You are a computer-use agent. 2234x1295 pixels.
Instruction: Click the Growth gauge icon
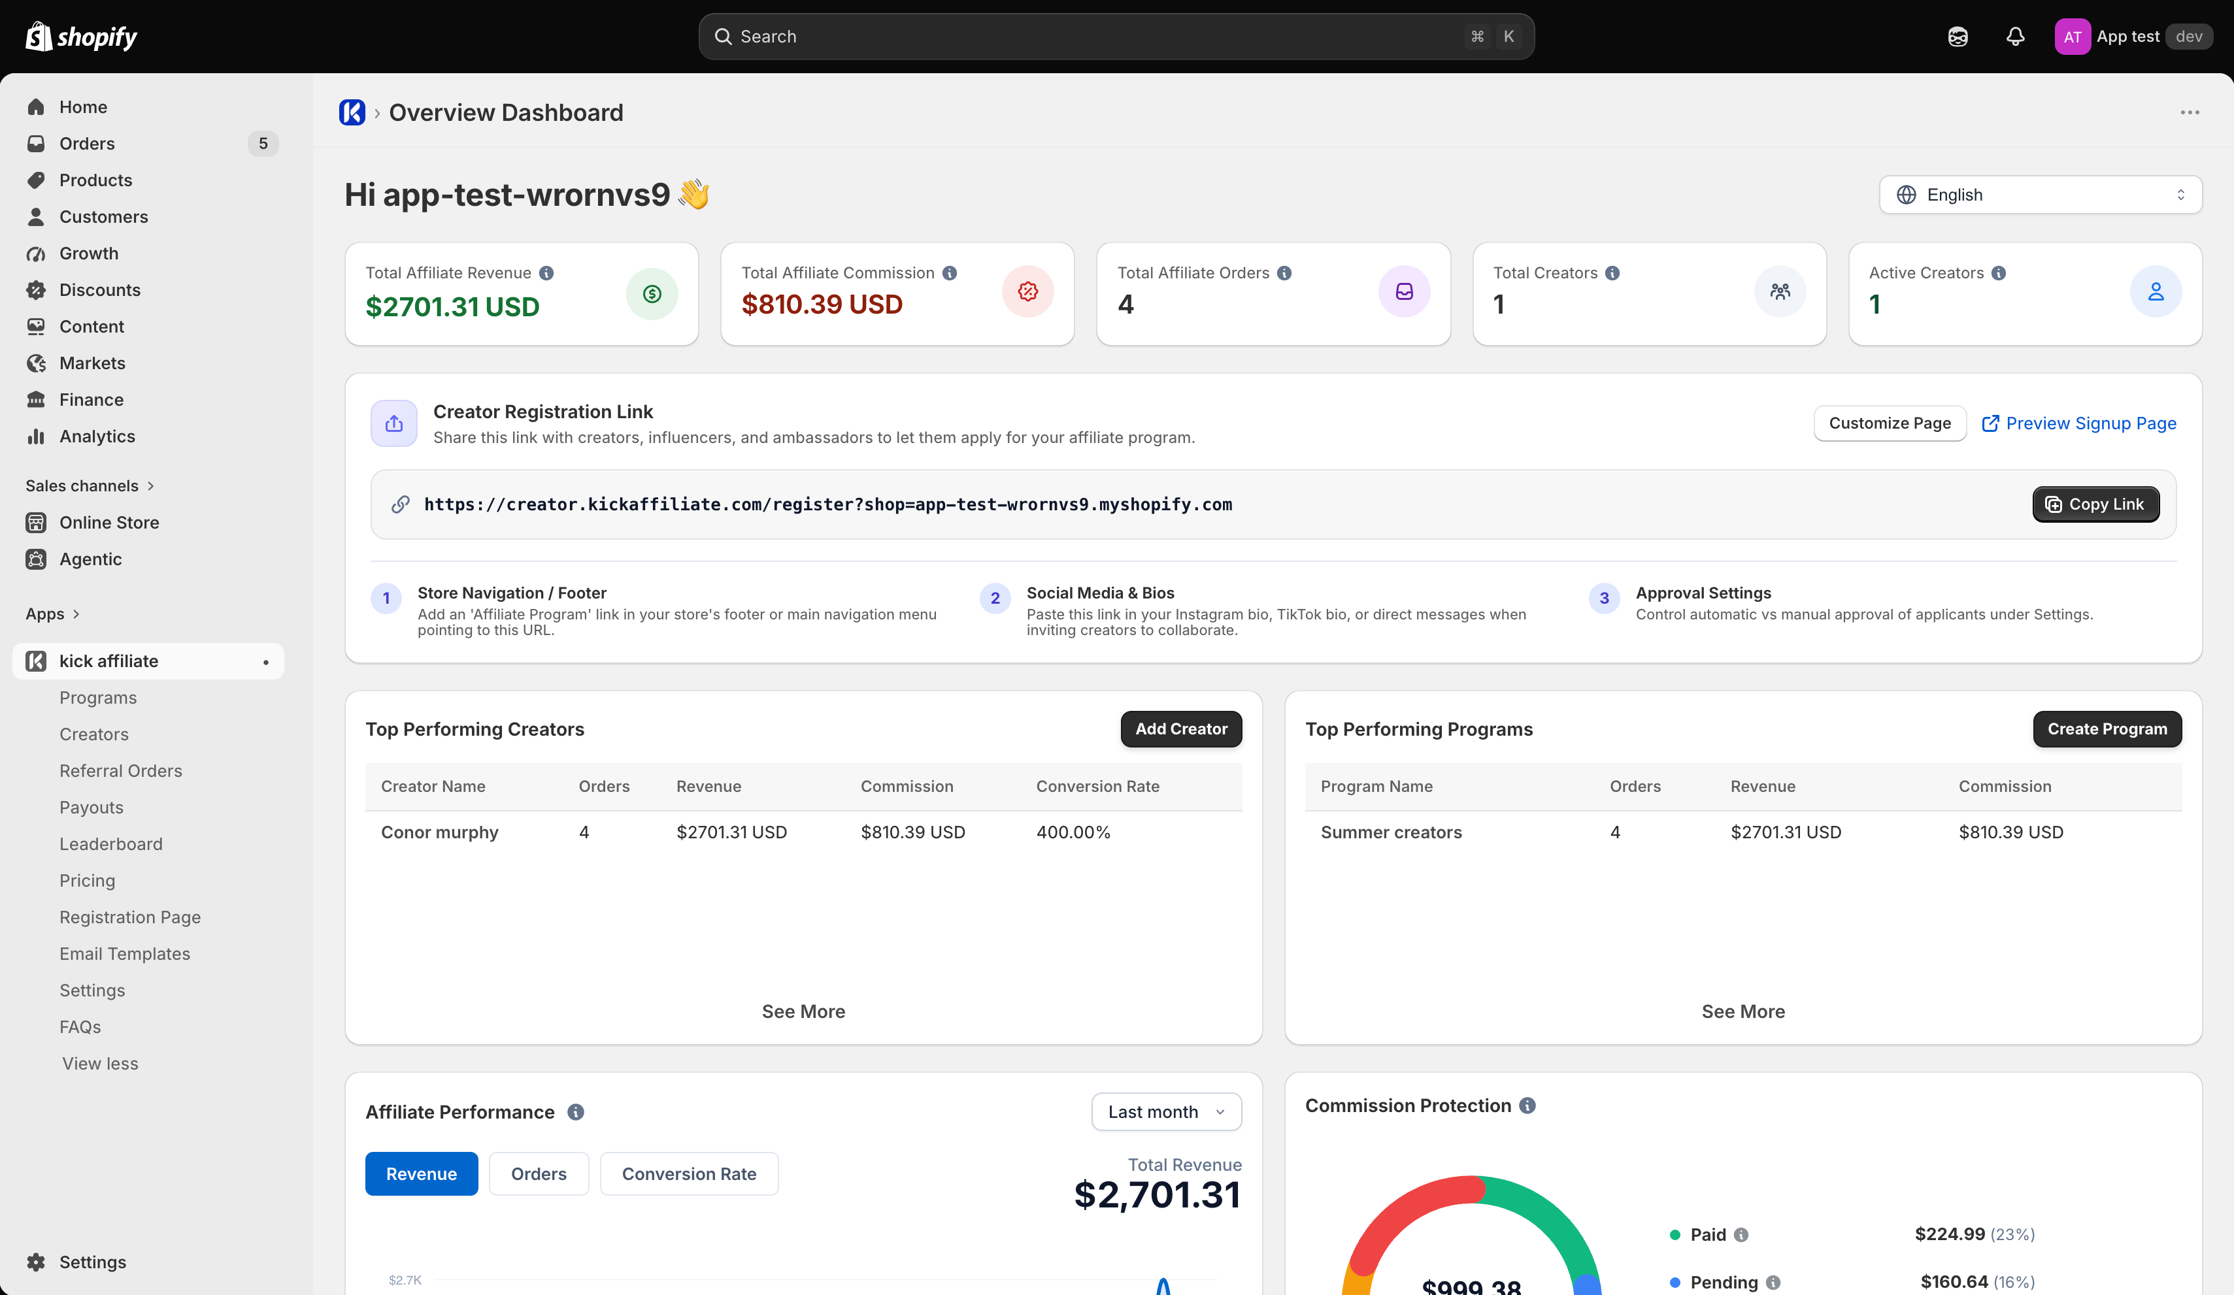(37, 254)
